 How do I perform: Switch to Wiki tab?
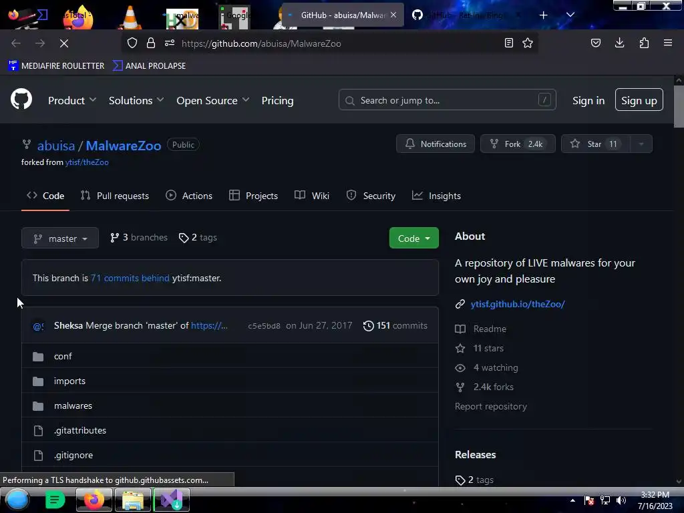coord(312,196)
